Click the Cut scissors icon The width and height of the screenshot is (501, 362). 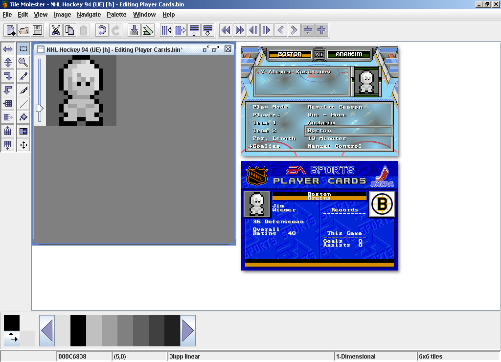pyautogui.click(x=56, y=30)
